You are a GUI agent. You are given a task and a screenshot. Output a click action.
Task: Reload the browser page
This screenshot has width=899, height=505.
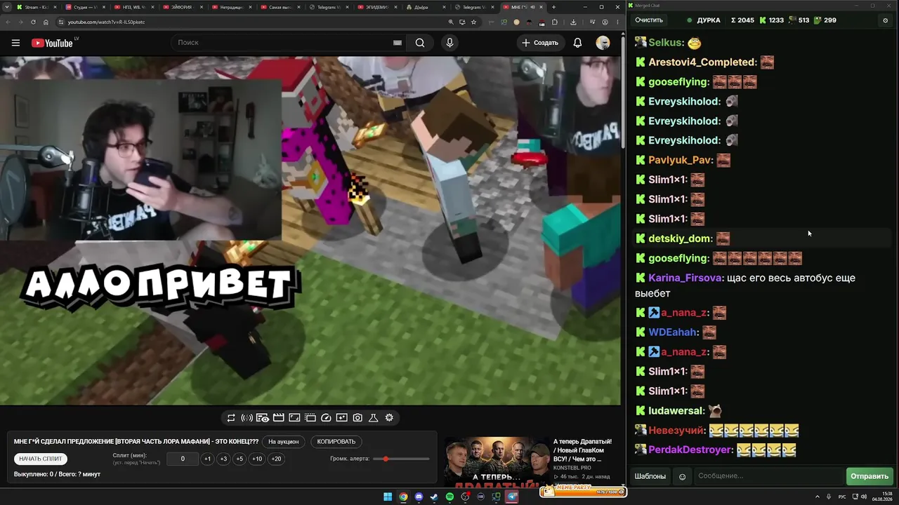point(33,22)
